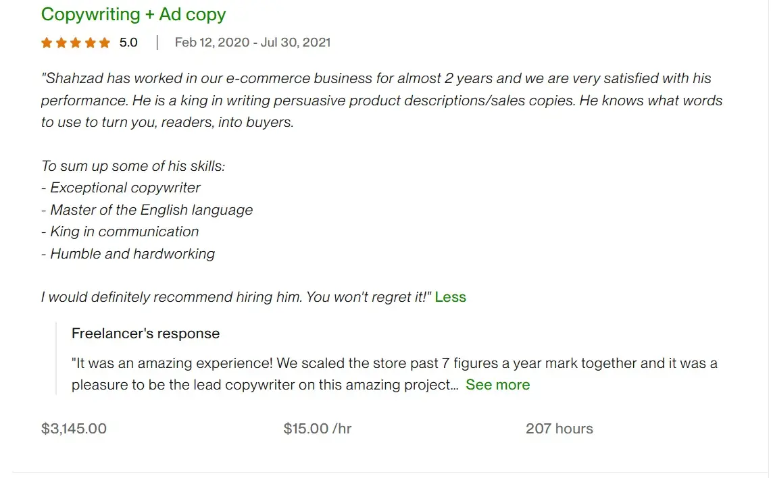Screen dimensions: 771x478
Task: Click the 5.0 rating score
Action: (128, 42)
